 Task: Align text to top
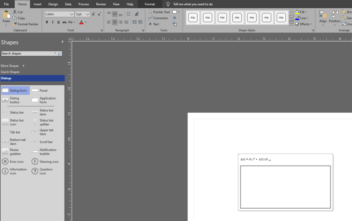109,14
